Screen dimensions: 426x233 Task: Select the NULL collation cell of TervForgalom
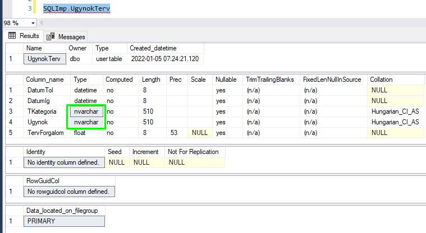pyautogui.click(x=396, y=133)
